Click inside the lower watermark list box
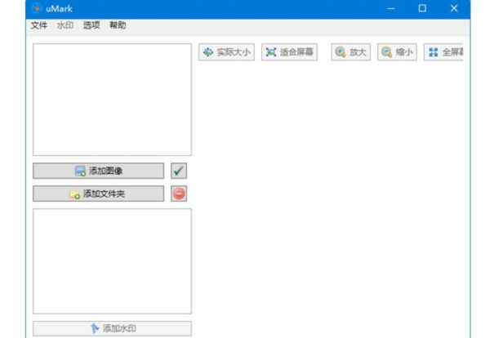Screen dimensions: 490x338 [112, 261]
